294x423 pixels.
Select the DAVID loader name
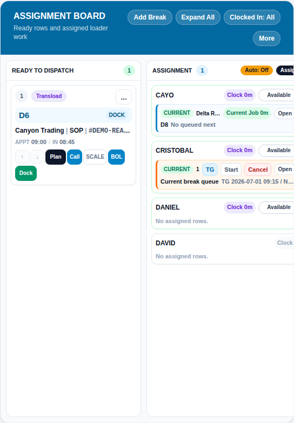[165, 243]
